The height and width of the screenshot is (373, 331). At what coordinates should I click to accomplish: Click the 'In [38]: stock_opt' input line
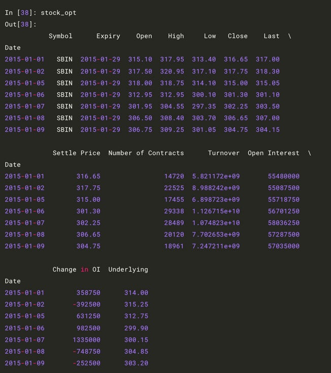pos(41,13)
